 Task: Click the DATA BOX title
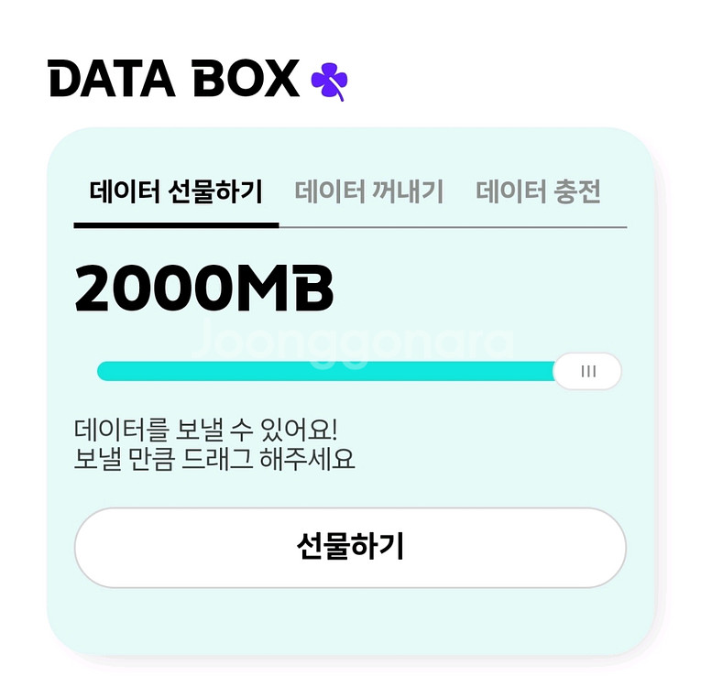(174, 79)
